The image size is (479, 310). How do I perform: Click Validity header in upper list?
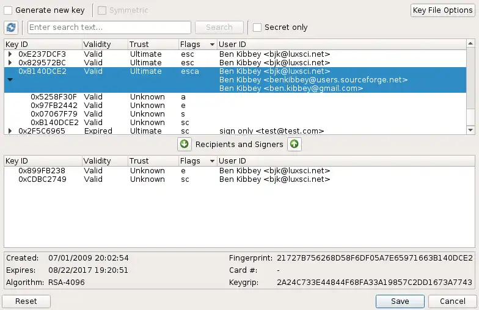coord(105,44)
